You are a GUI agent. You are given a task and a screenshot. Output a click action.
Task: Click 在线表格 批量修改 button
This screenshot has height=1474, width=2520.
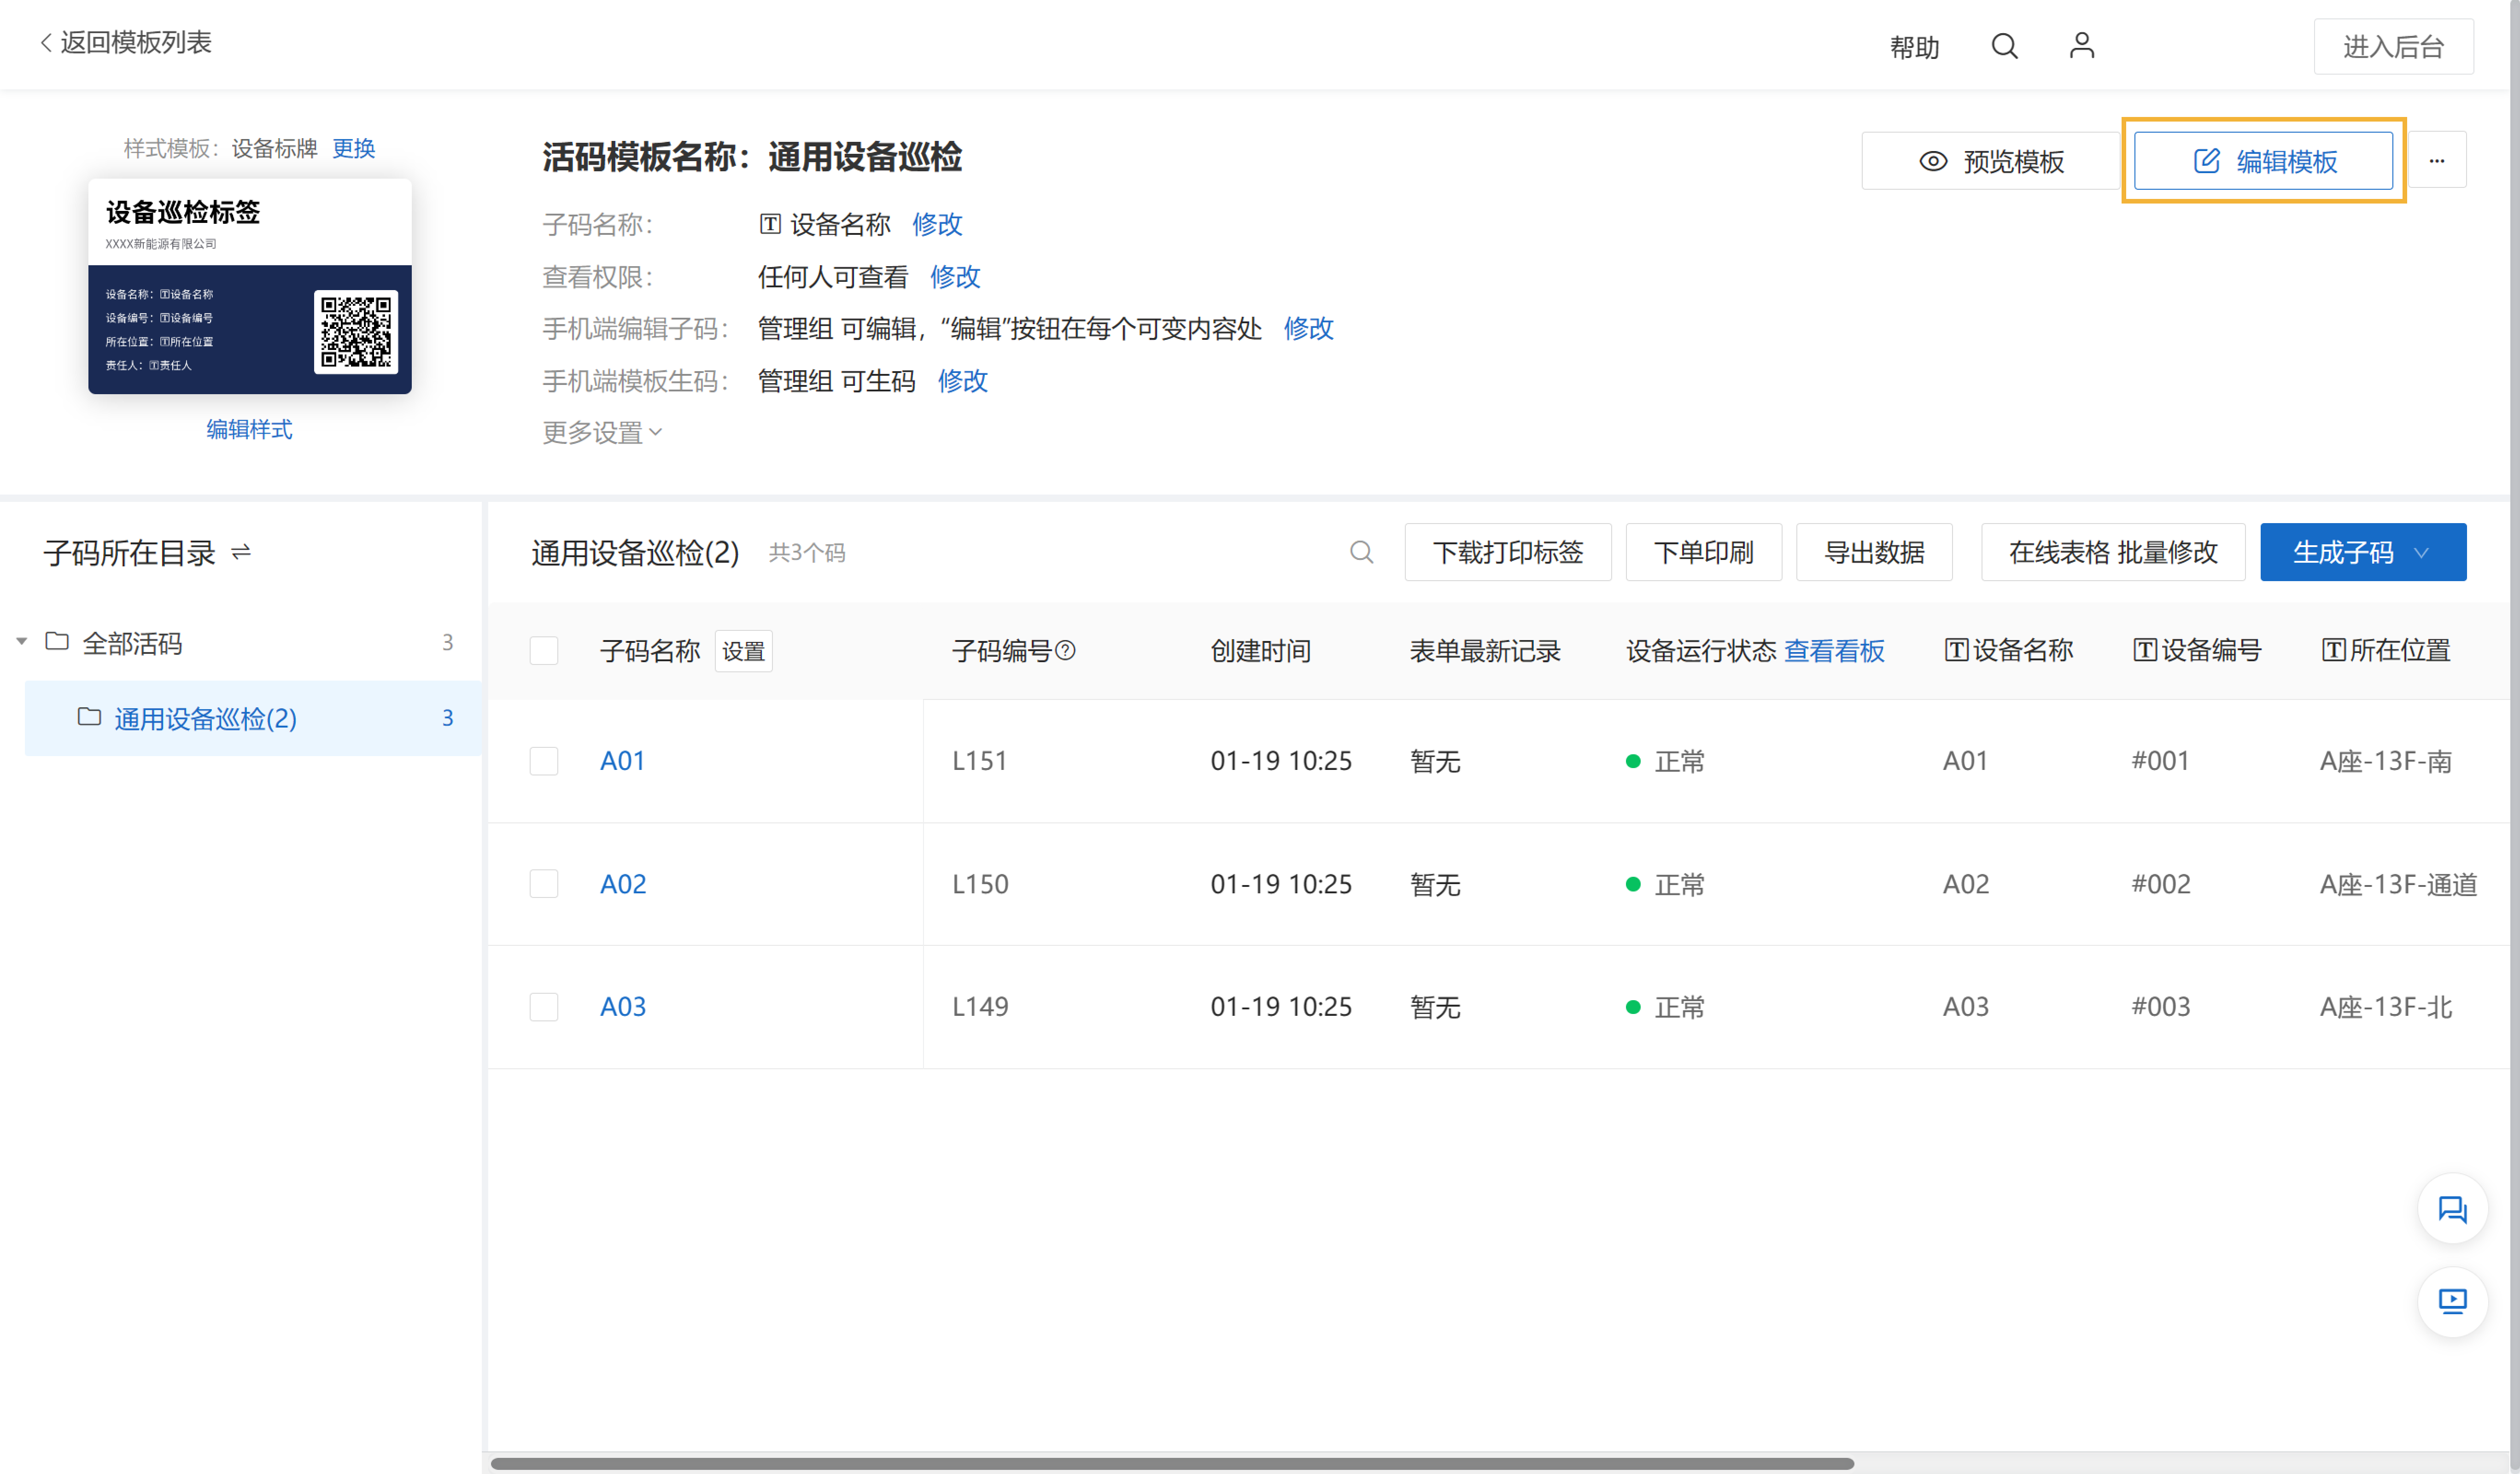pyautogui.click(x=2113, y=552)
